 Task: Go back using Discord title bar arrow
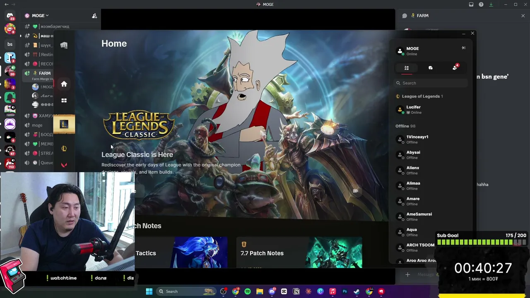6,5
